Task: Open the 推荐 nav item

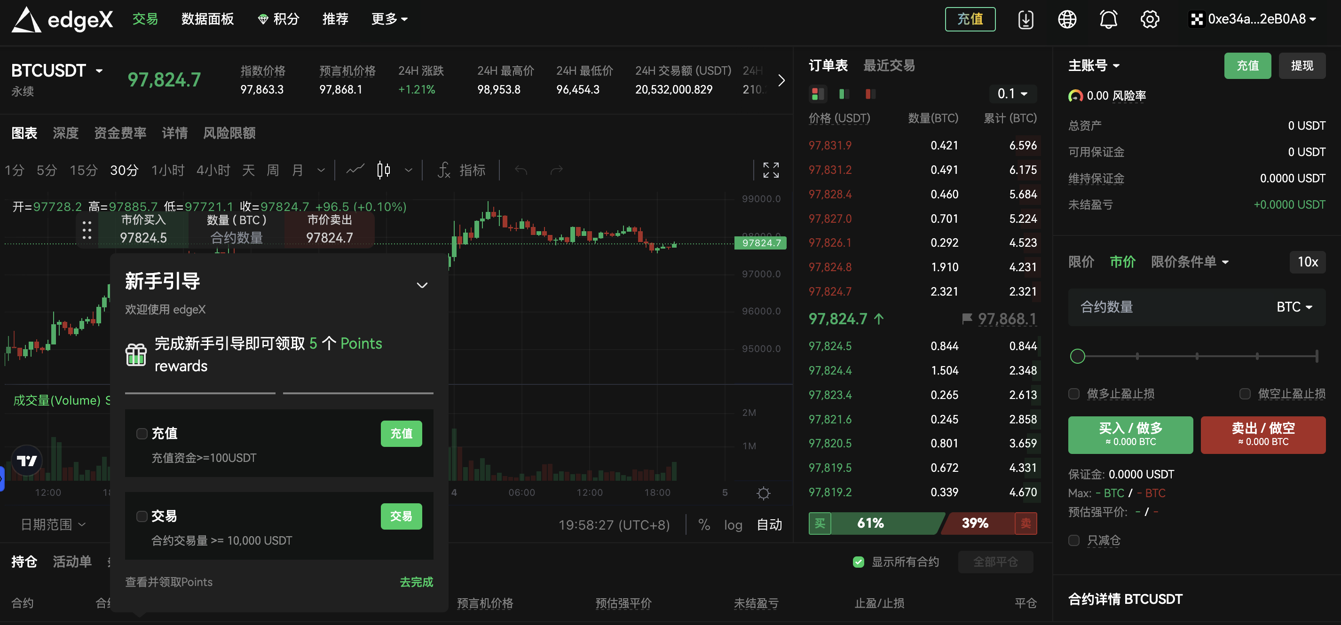Action: pos(335,19)
